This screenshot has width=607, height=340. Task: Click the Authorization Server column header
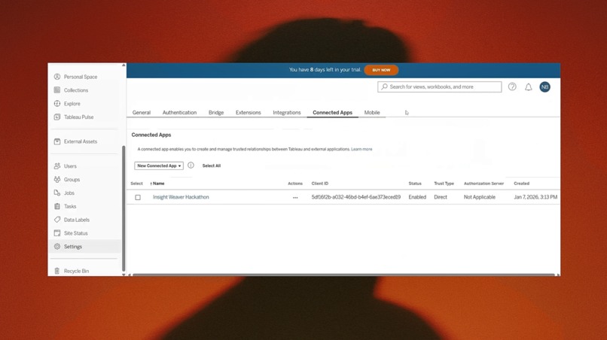484,184
